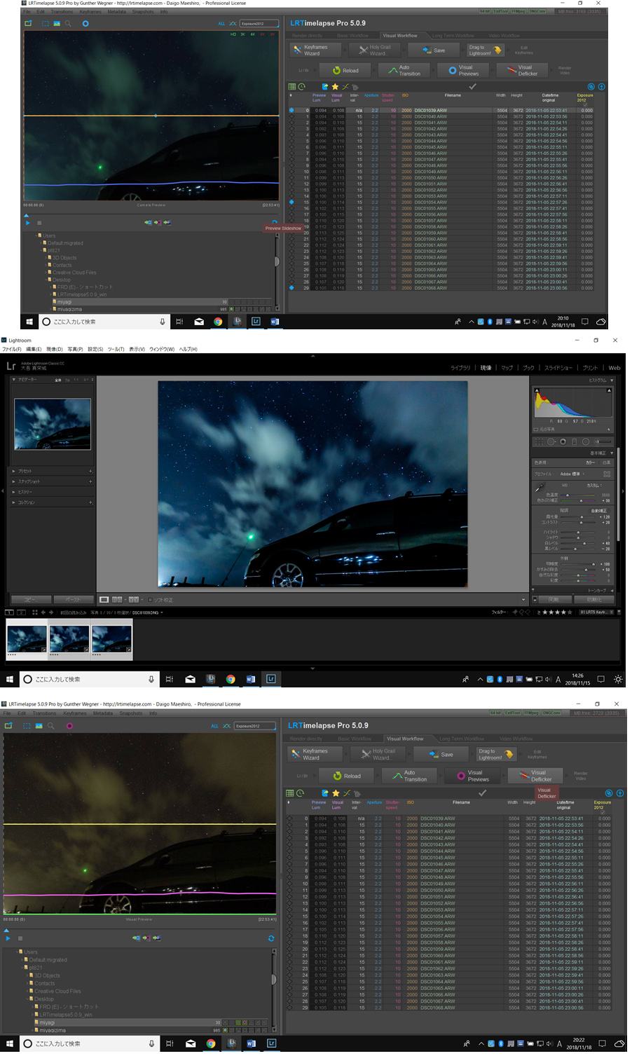Click the loupe view icon in Lightroom toolbar
The width and height of the screenshot is (632, 1056).
(104, 600)
